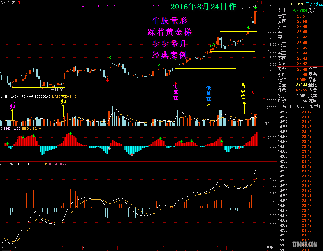Click the red up arrow beside 创业(日线) title

point(19,2)
